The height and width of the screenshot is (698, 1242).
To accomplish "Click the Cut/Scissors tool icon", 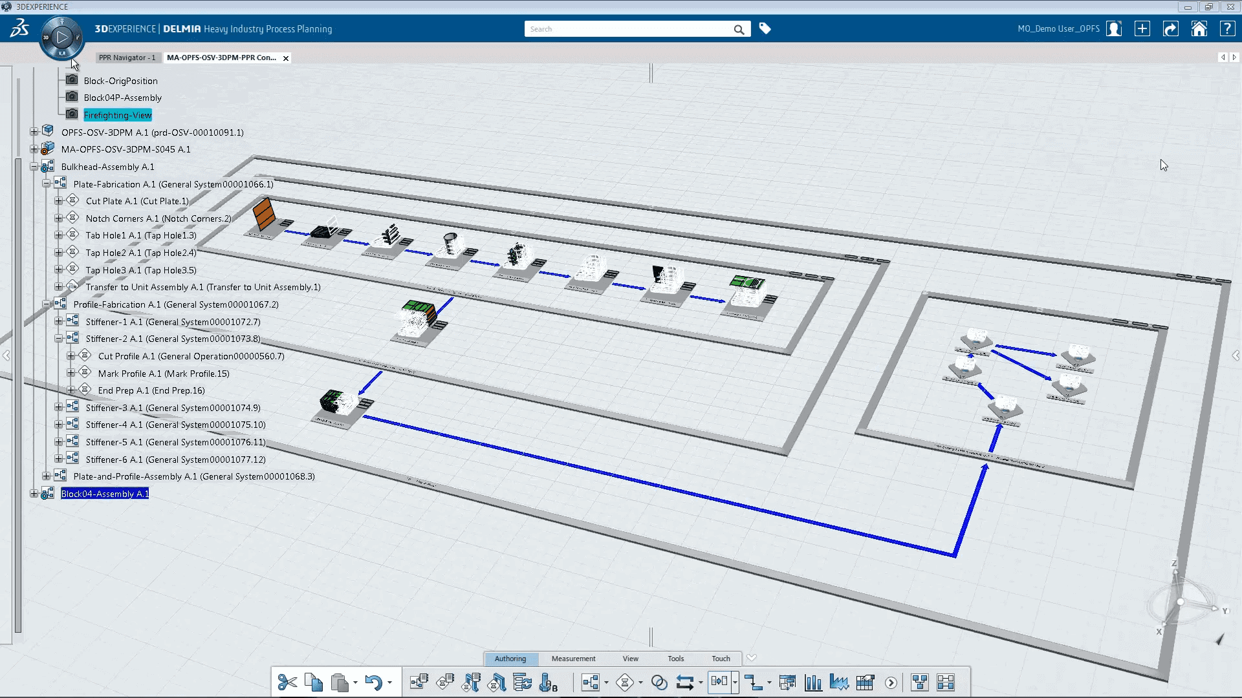I will (287, 682).
